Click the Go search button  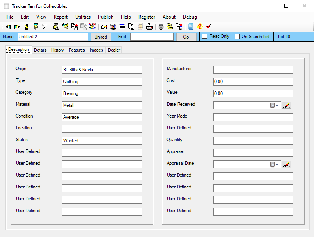coord(186,37)
